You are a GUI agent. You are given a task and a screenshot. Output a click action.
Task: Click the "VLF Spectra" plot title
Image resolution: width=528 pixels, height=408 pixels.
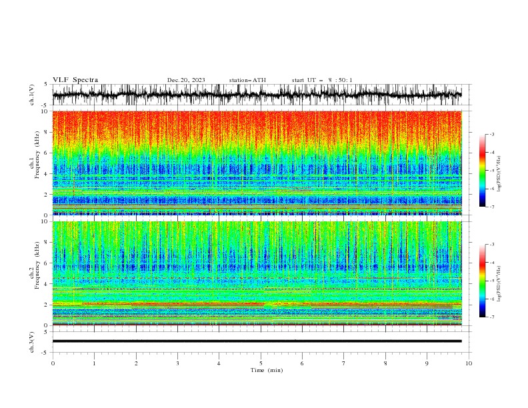point(75,80)
